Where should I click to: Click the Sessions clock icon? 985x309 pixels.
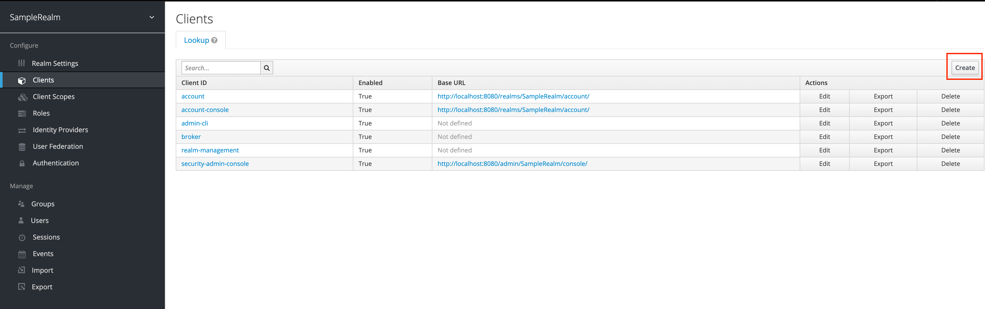[22, 237]
